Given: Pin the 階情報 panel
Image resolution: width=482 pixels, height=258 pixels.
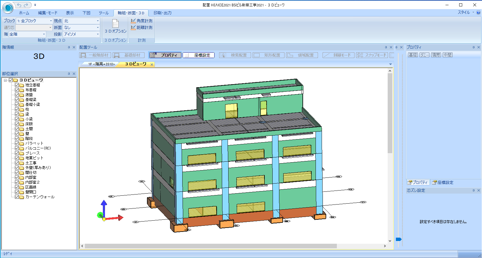Looking at the screenshot, I should (x=69, y=47).
